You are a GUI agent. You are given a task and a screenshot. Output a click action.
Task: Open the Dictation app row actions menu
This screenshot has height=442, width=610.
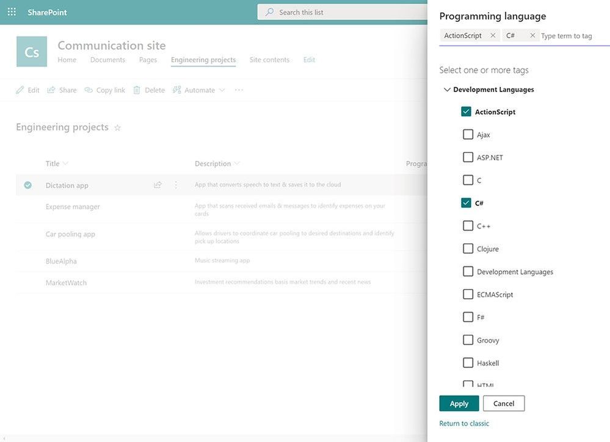click(176, 185)
